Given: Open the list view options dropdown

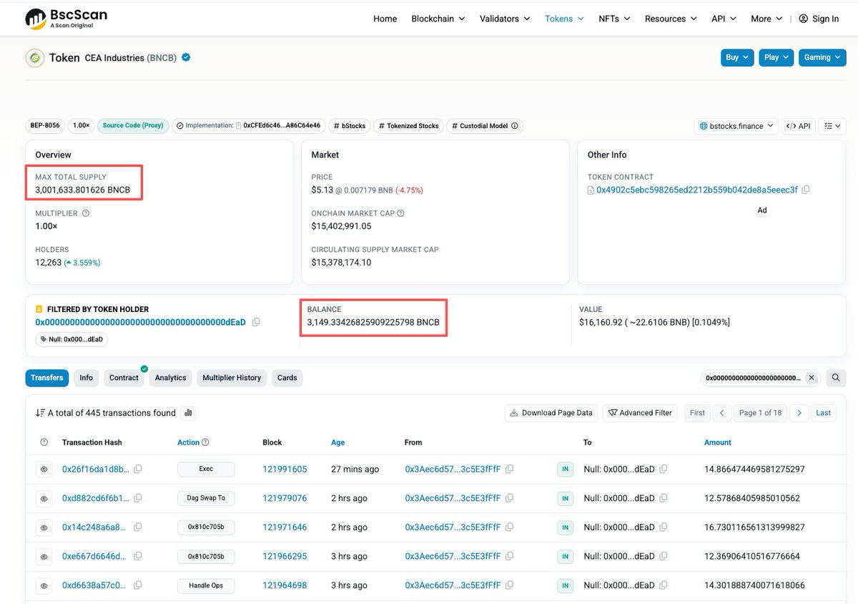Looking at the screenshot, I should 832,126.
